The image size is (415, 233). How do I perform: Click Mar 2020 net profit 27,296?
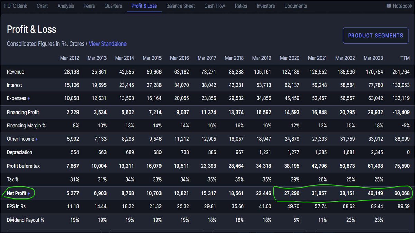coord(291,193)
